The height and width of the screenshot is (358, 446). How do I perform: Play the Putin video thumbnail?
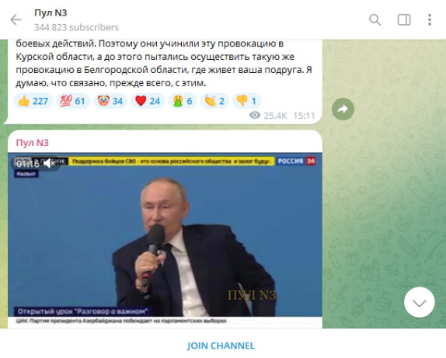[165, 240]
